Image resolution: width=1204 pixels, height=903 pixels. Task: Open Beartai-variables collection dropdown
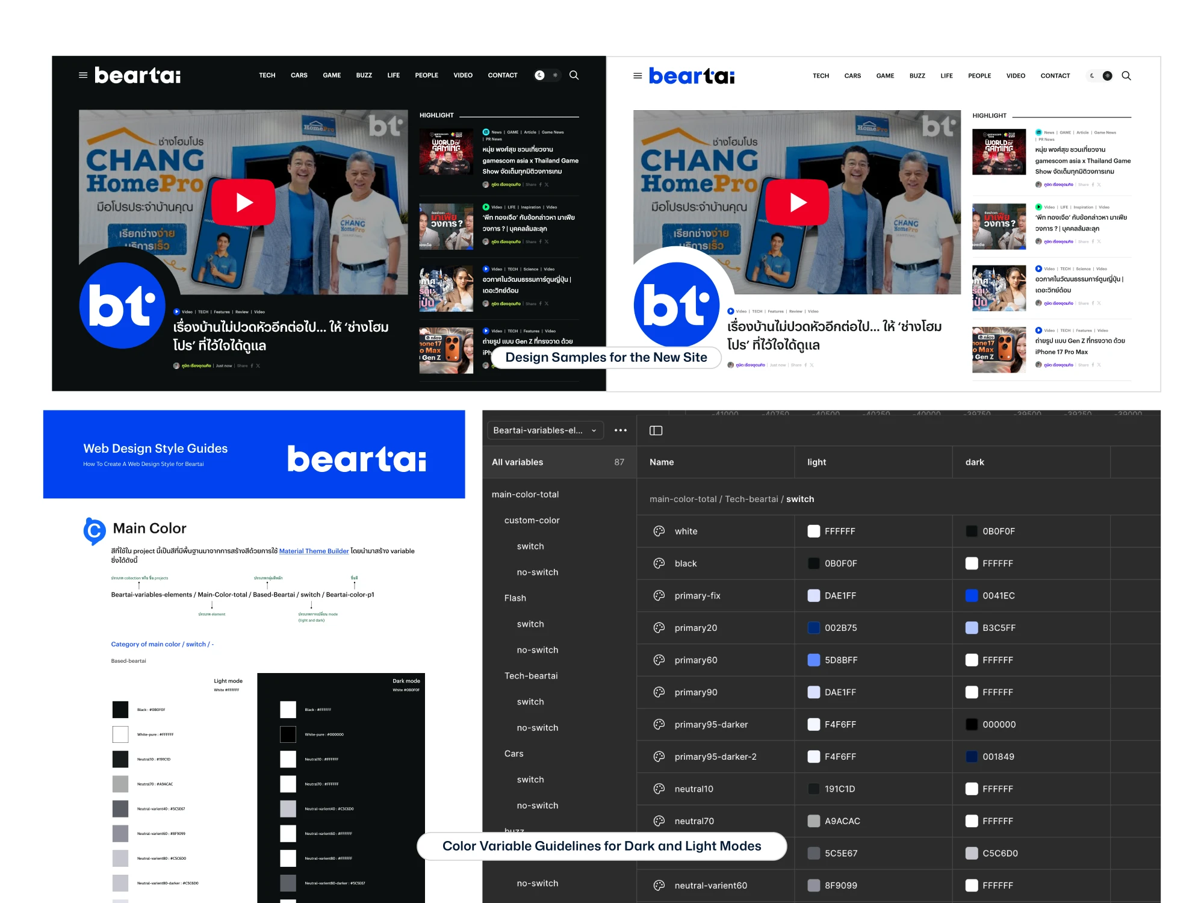545,430
